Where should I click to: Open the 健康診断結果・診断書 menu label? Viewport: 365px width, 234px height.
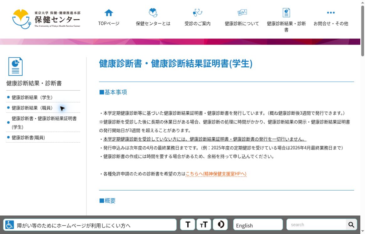point(286,27)
